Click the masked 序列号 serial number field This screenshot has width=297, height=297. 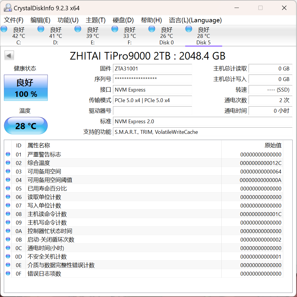(152, 79)
